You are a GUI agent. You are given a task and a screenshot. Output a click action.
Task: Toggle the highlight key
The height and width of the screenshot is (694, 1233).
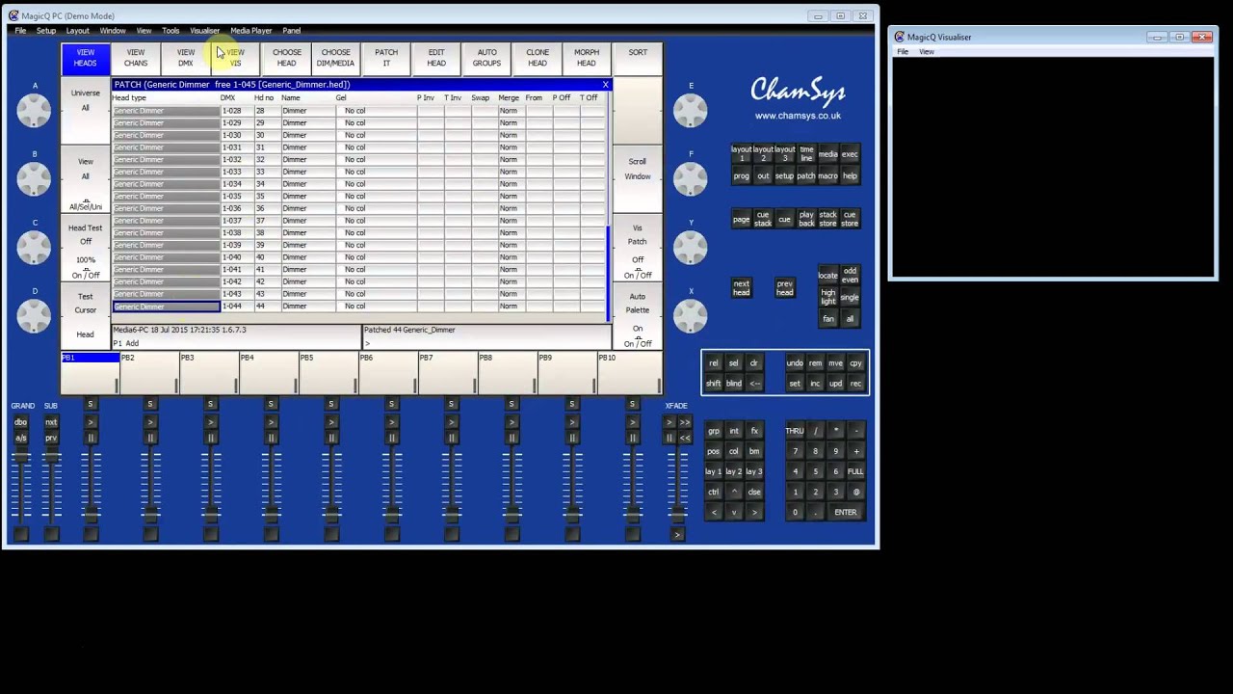coord(827,297)
